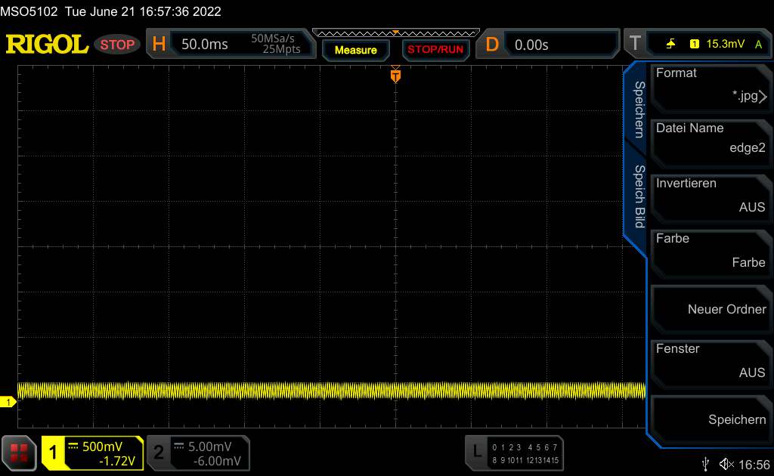Tap the rising edge trigger type icon

pos(670,44)
